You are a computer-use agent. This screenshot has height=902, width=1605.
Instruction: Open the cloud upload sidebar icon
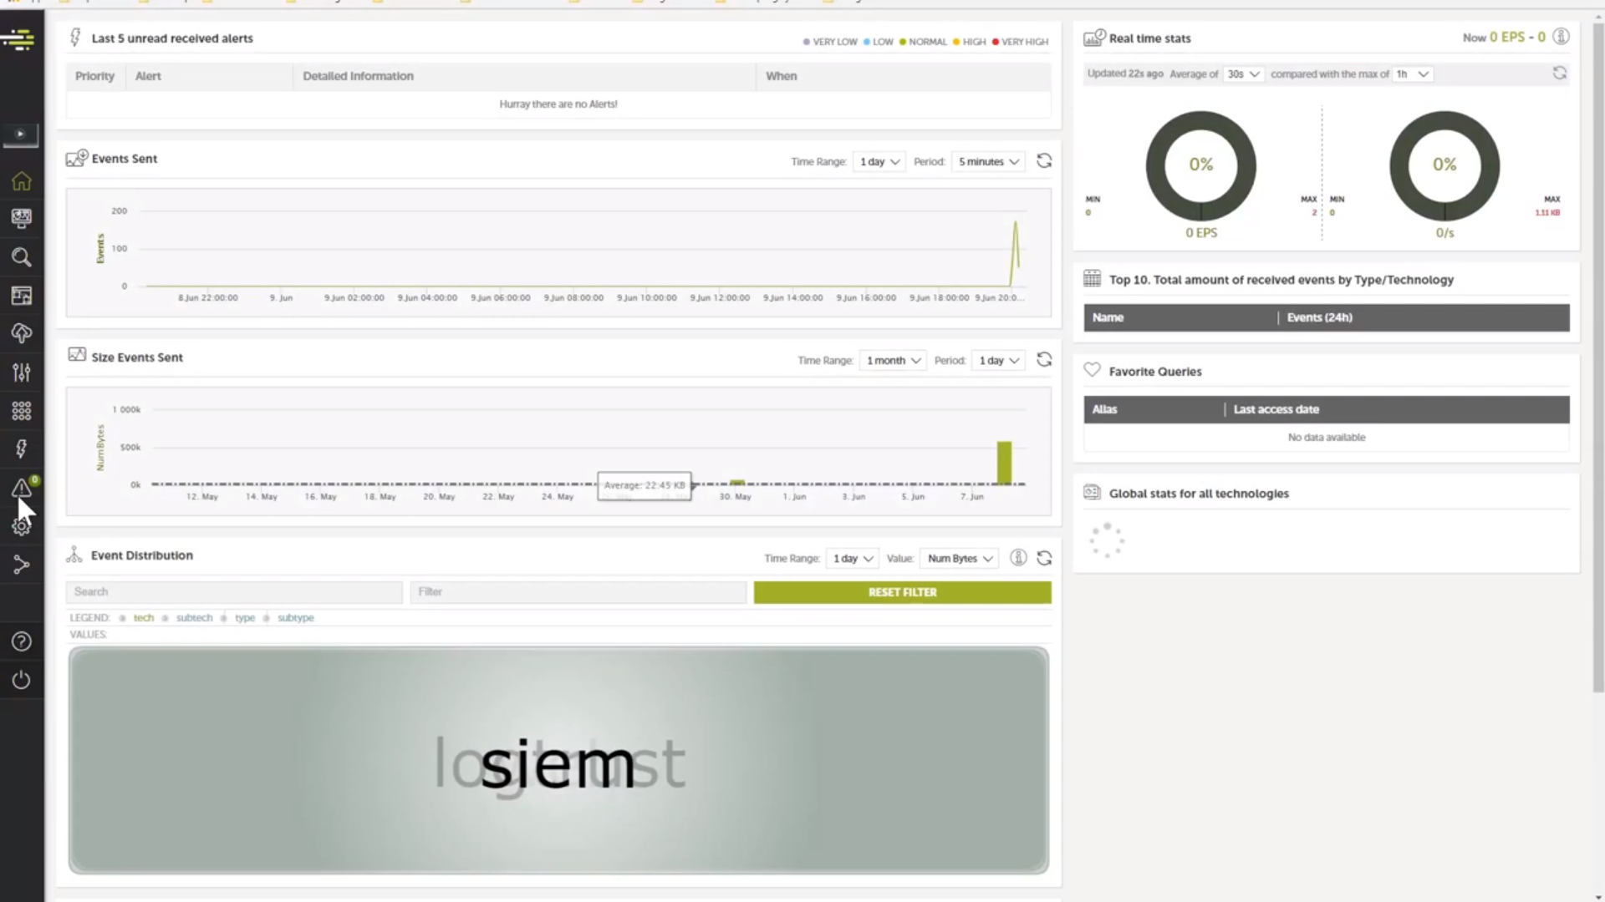click(22, 333)
